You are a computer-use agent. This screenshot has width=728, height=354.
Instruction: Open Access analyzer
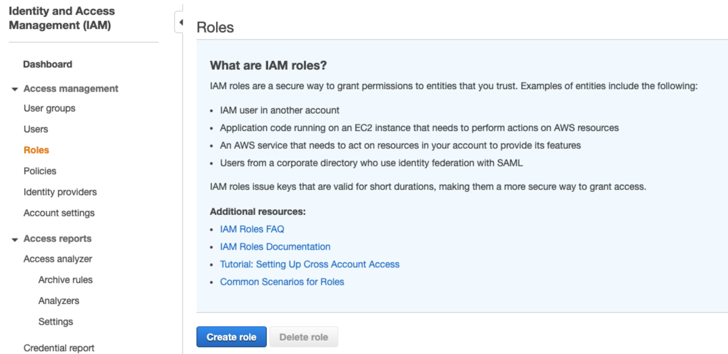[x=58, y=259]
